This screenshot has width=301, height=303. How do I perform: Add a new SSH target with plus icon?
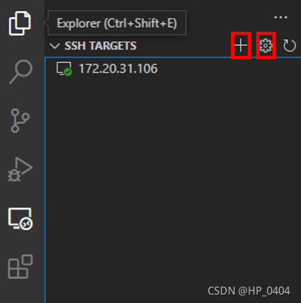point(241,45)
